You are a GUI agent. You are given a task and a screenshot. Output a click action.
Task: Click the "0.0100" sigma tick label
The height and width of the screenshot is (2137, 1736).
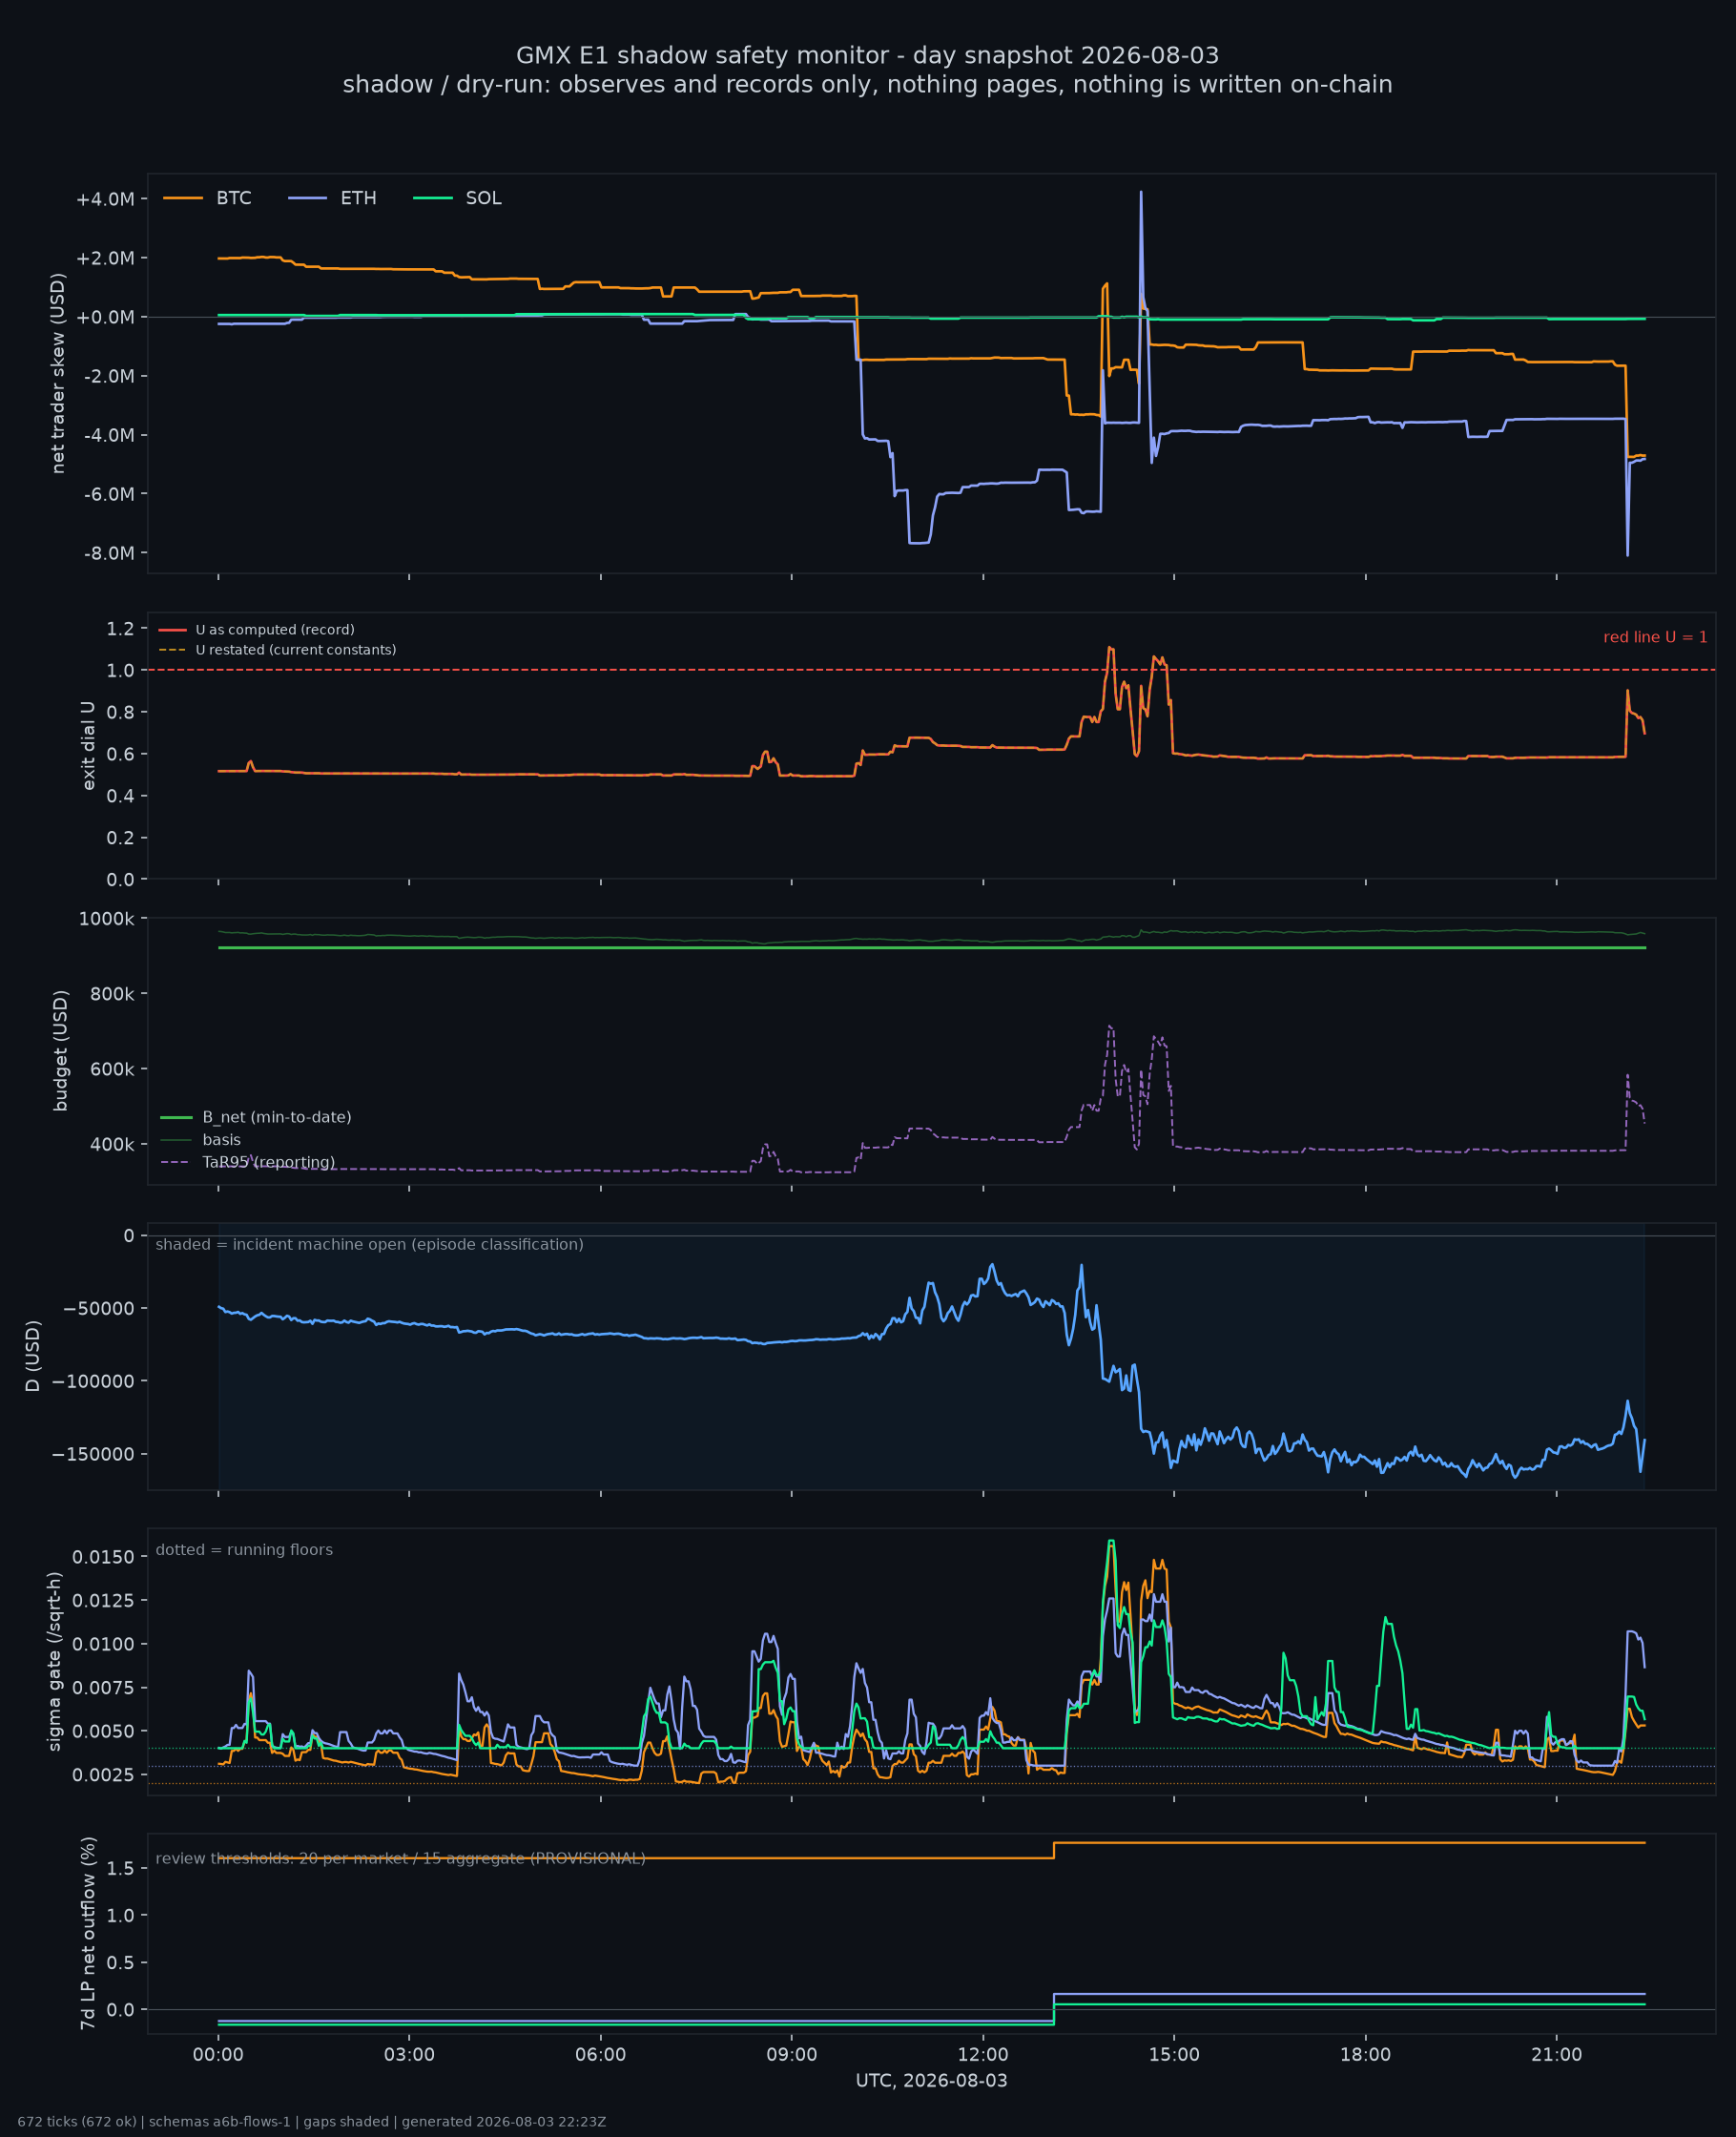103,1644
